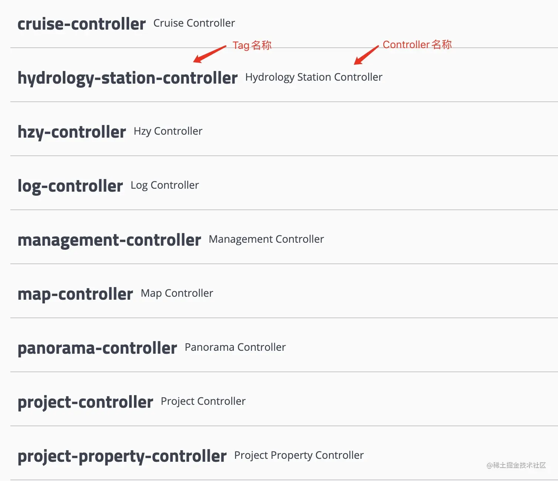This screenshot has width=558, height=481.
Task: Open the project-property-controller tag heading
Action: [122, 456]
